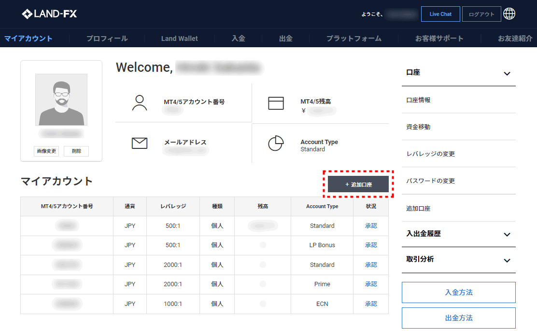Open Live Chat
Screen dimensions: 537x331
(x=440, y=14)
